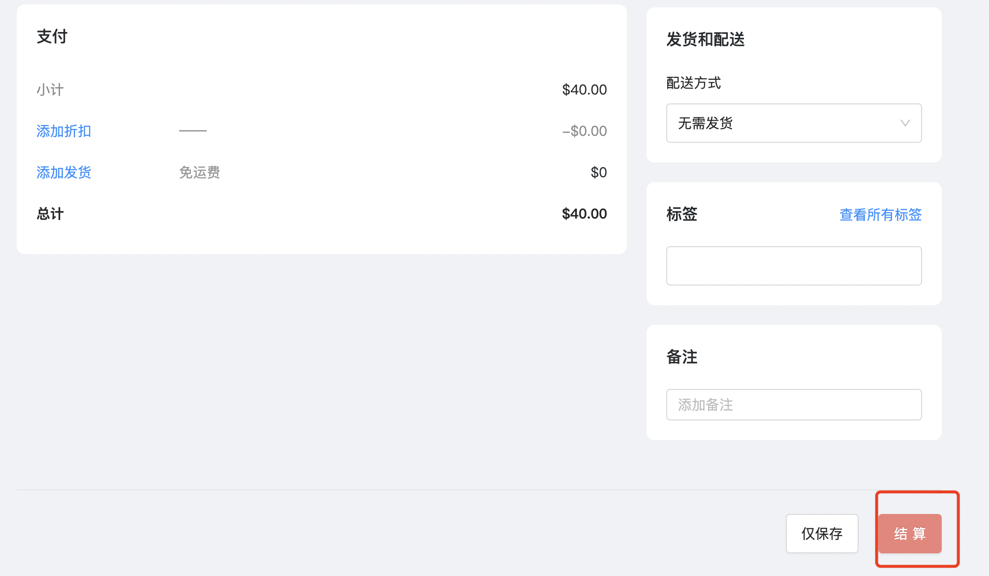
Task: Select the 小计 label
Action: point(50,90)
